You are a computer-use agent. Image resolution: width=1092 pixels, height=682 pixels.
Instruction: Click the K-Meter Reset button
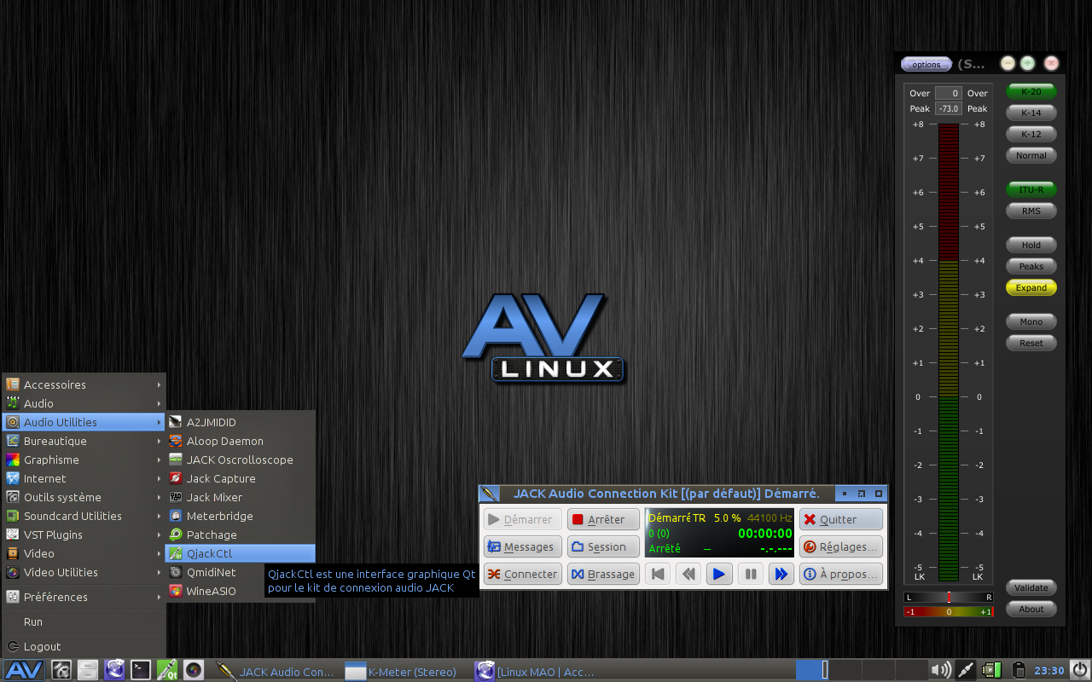(x=1031, y=343)
